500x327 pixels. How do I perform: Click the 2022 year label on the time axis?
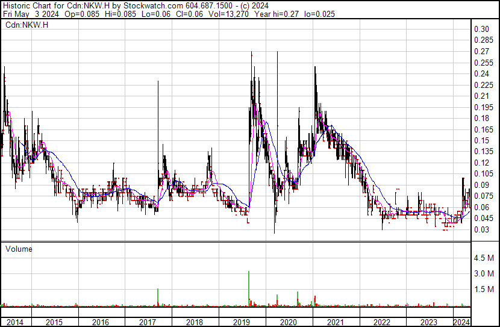point(382,322)
